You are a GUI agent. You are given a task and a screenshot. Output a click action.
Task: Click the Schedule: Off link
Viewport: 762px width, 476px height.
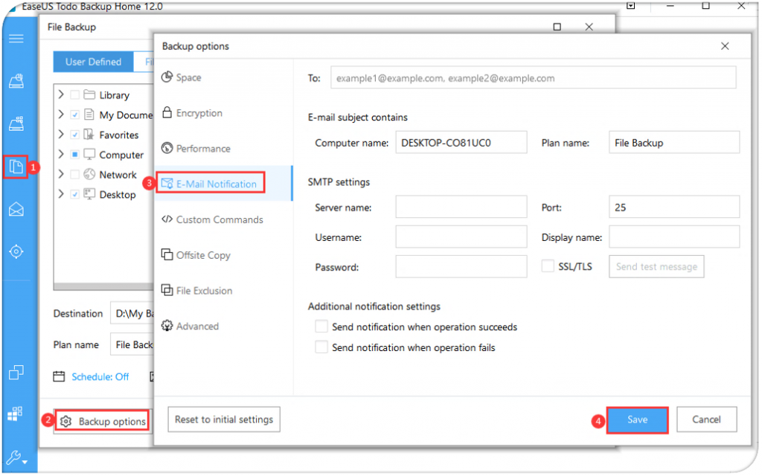(x=100, y=377)
